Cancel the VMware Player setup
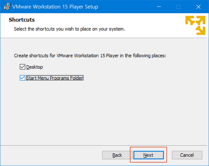Viewport: 209px width, 166px height. pos(187,155)
